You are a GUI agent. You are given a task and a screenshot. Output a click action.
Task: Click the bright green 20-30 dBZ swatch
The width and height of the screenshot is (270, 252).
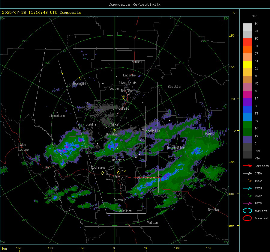(247, 125)
